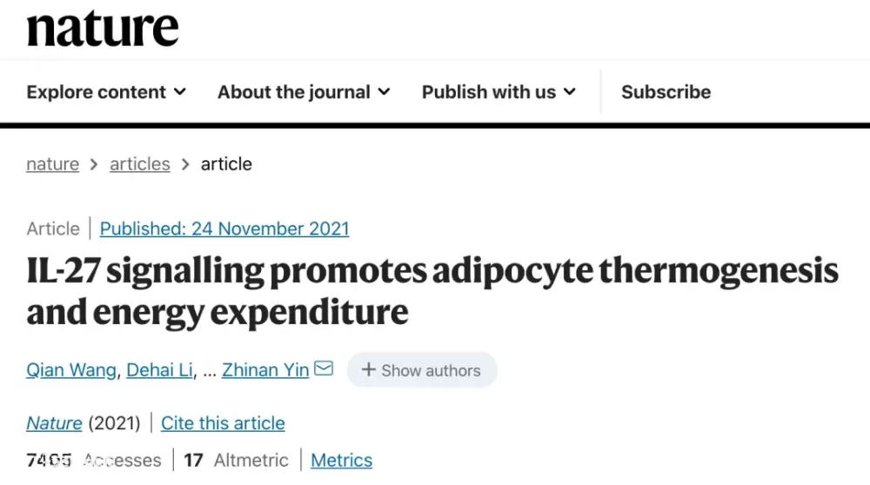Image resolution: width=870 pixels, height=485 pixels.
Task: Open author Dehai Li's profile
Action: [x=159, y=369]
